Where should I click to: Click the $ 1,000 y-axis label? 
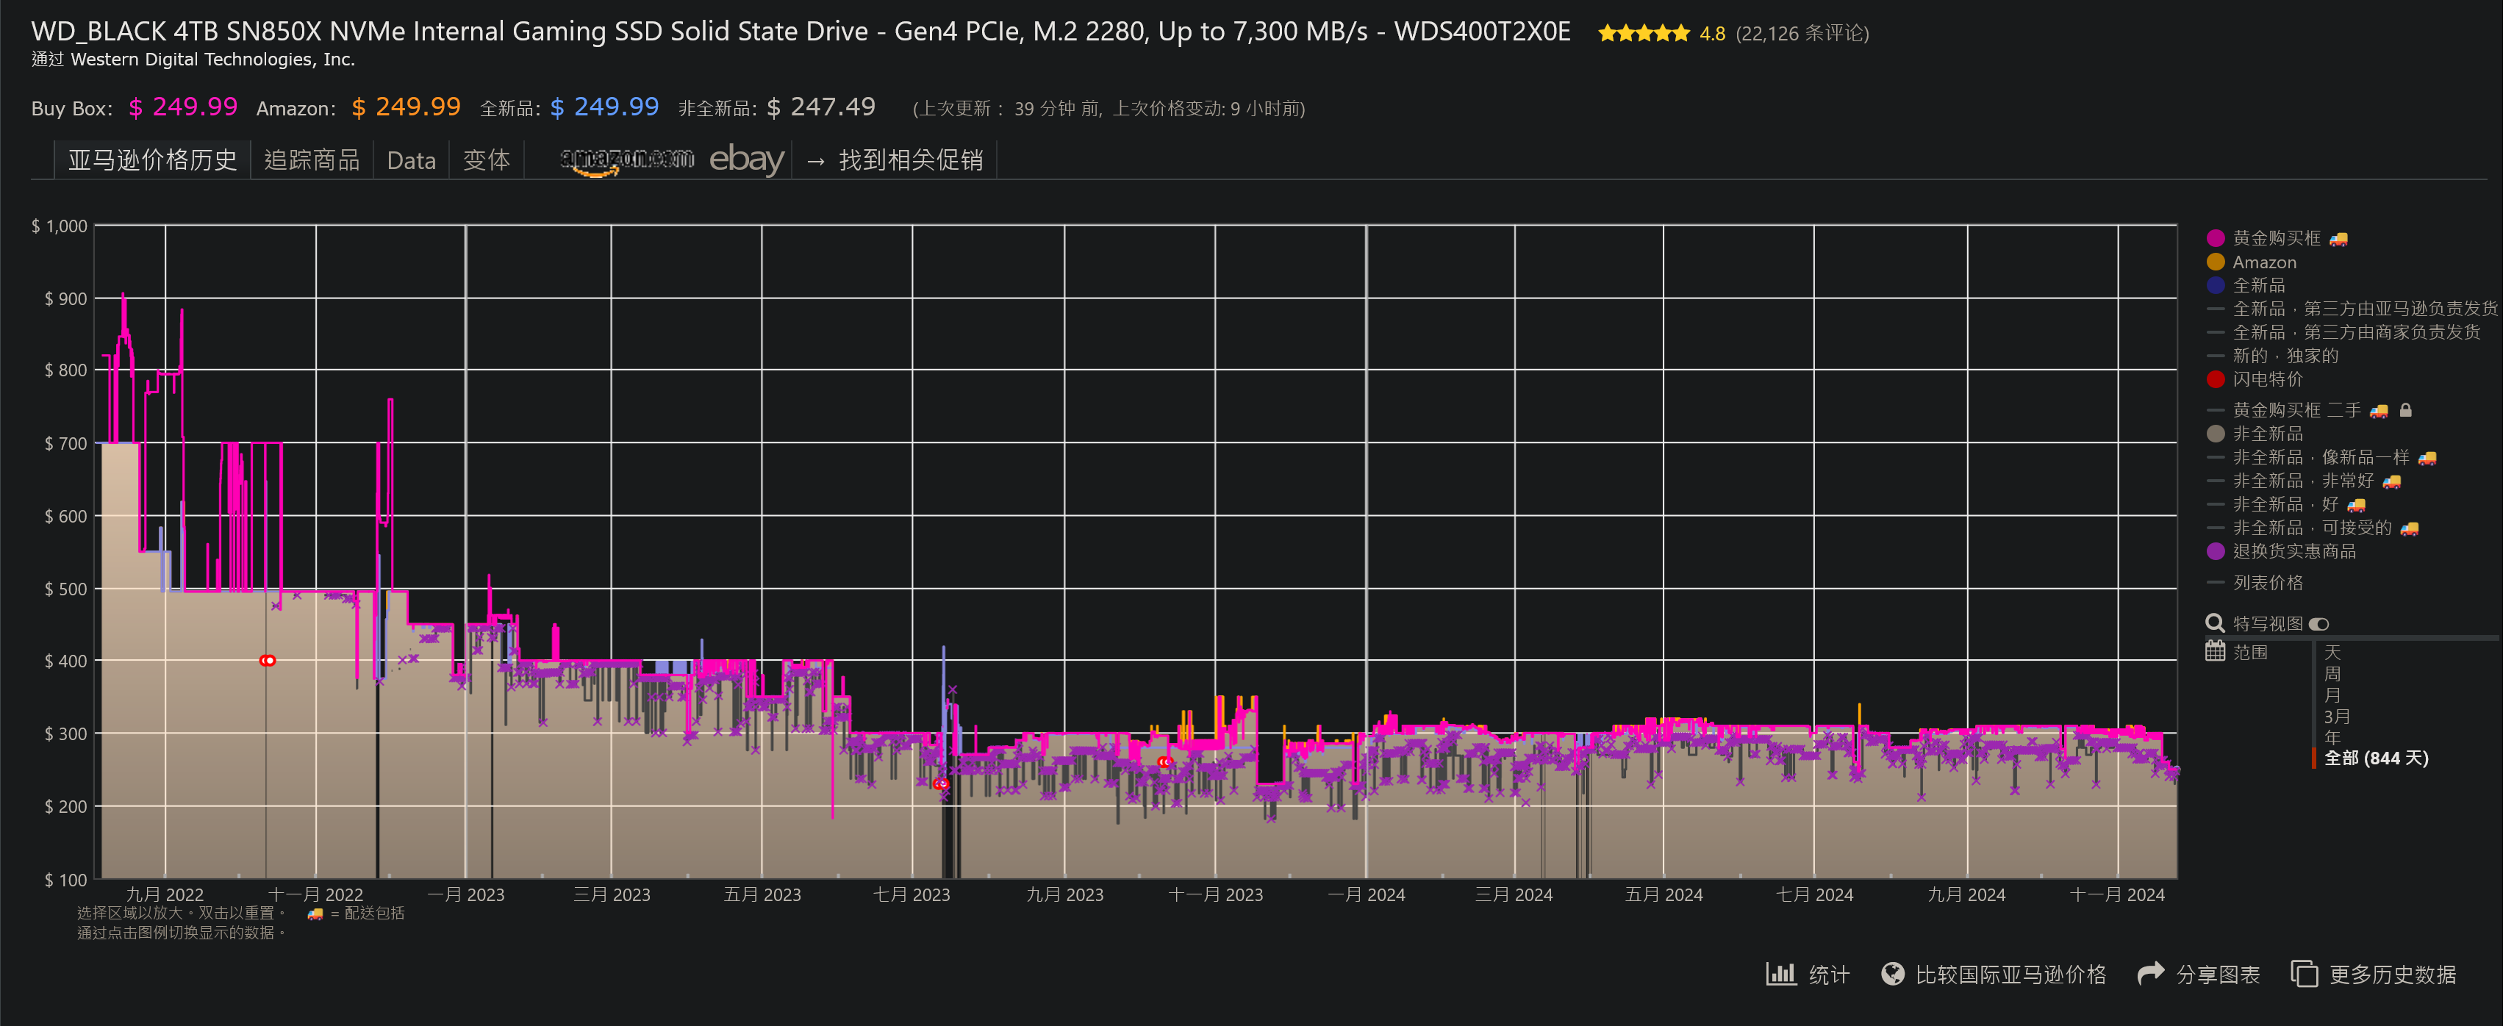pyautogui.click(x=60, y=226)
